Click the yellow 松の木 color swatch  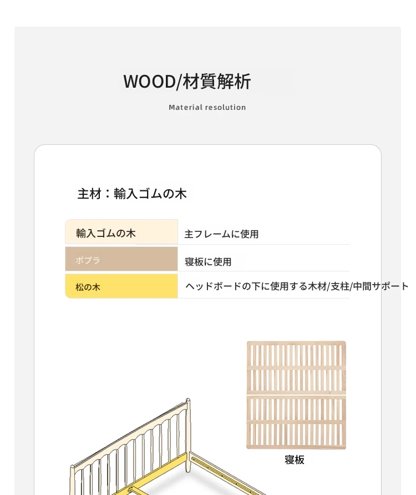point(121,286)
